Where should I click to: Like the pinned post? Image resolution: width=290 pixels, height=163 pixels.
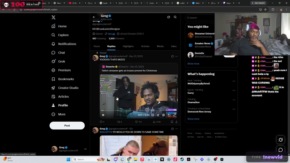click(x=138, y=122)
